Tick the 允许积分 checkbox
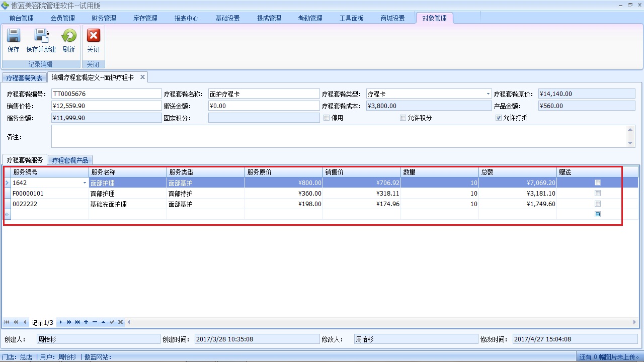 click(x=403, y=118)
